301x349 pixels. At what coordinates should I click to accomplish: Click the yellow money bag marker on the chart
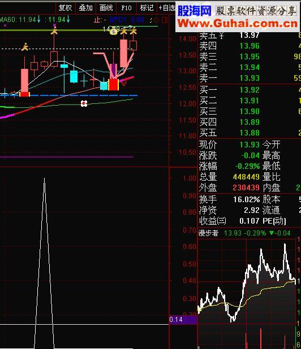point(114,32)
